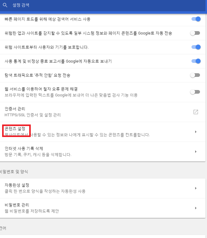
Task: Toggle 예상 검색어 서비스 사용 switch
Action: click(196, 19)
